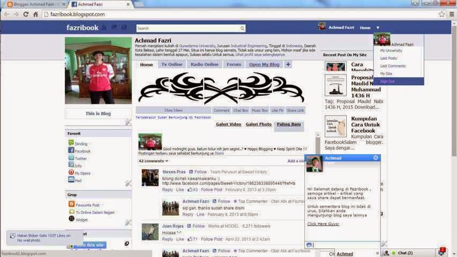457x257 pixels.
Task: Open the Twitter icon in Favorit
Action: click(x=71, y=157)
